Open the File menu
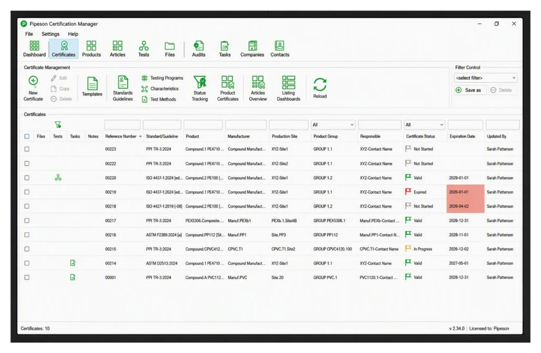Screen dimensions: 541x353 click(x=29, y=34)
